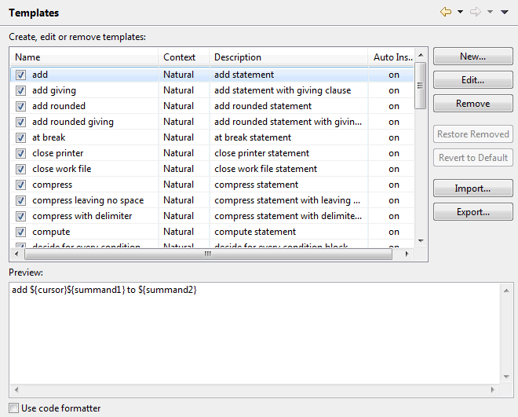Viewport: 518px width, 417px height.
Task: Remove the selected template
Action: coord(472,104)
